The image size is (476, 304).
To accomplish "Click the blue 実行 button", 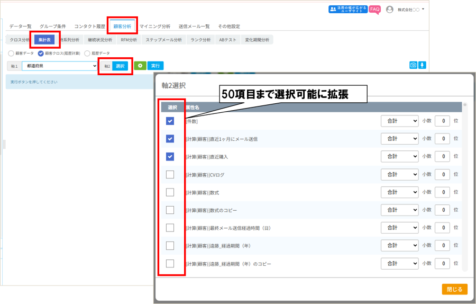I will [155, 66].
